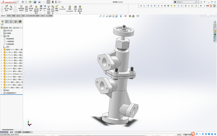Click the Save icon in the top toolbar

pos(35,2)
